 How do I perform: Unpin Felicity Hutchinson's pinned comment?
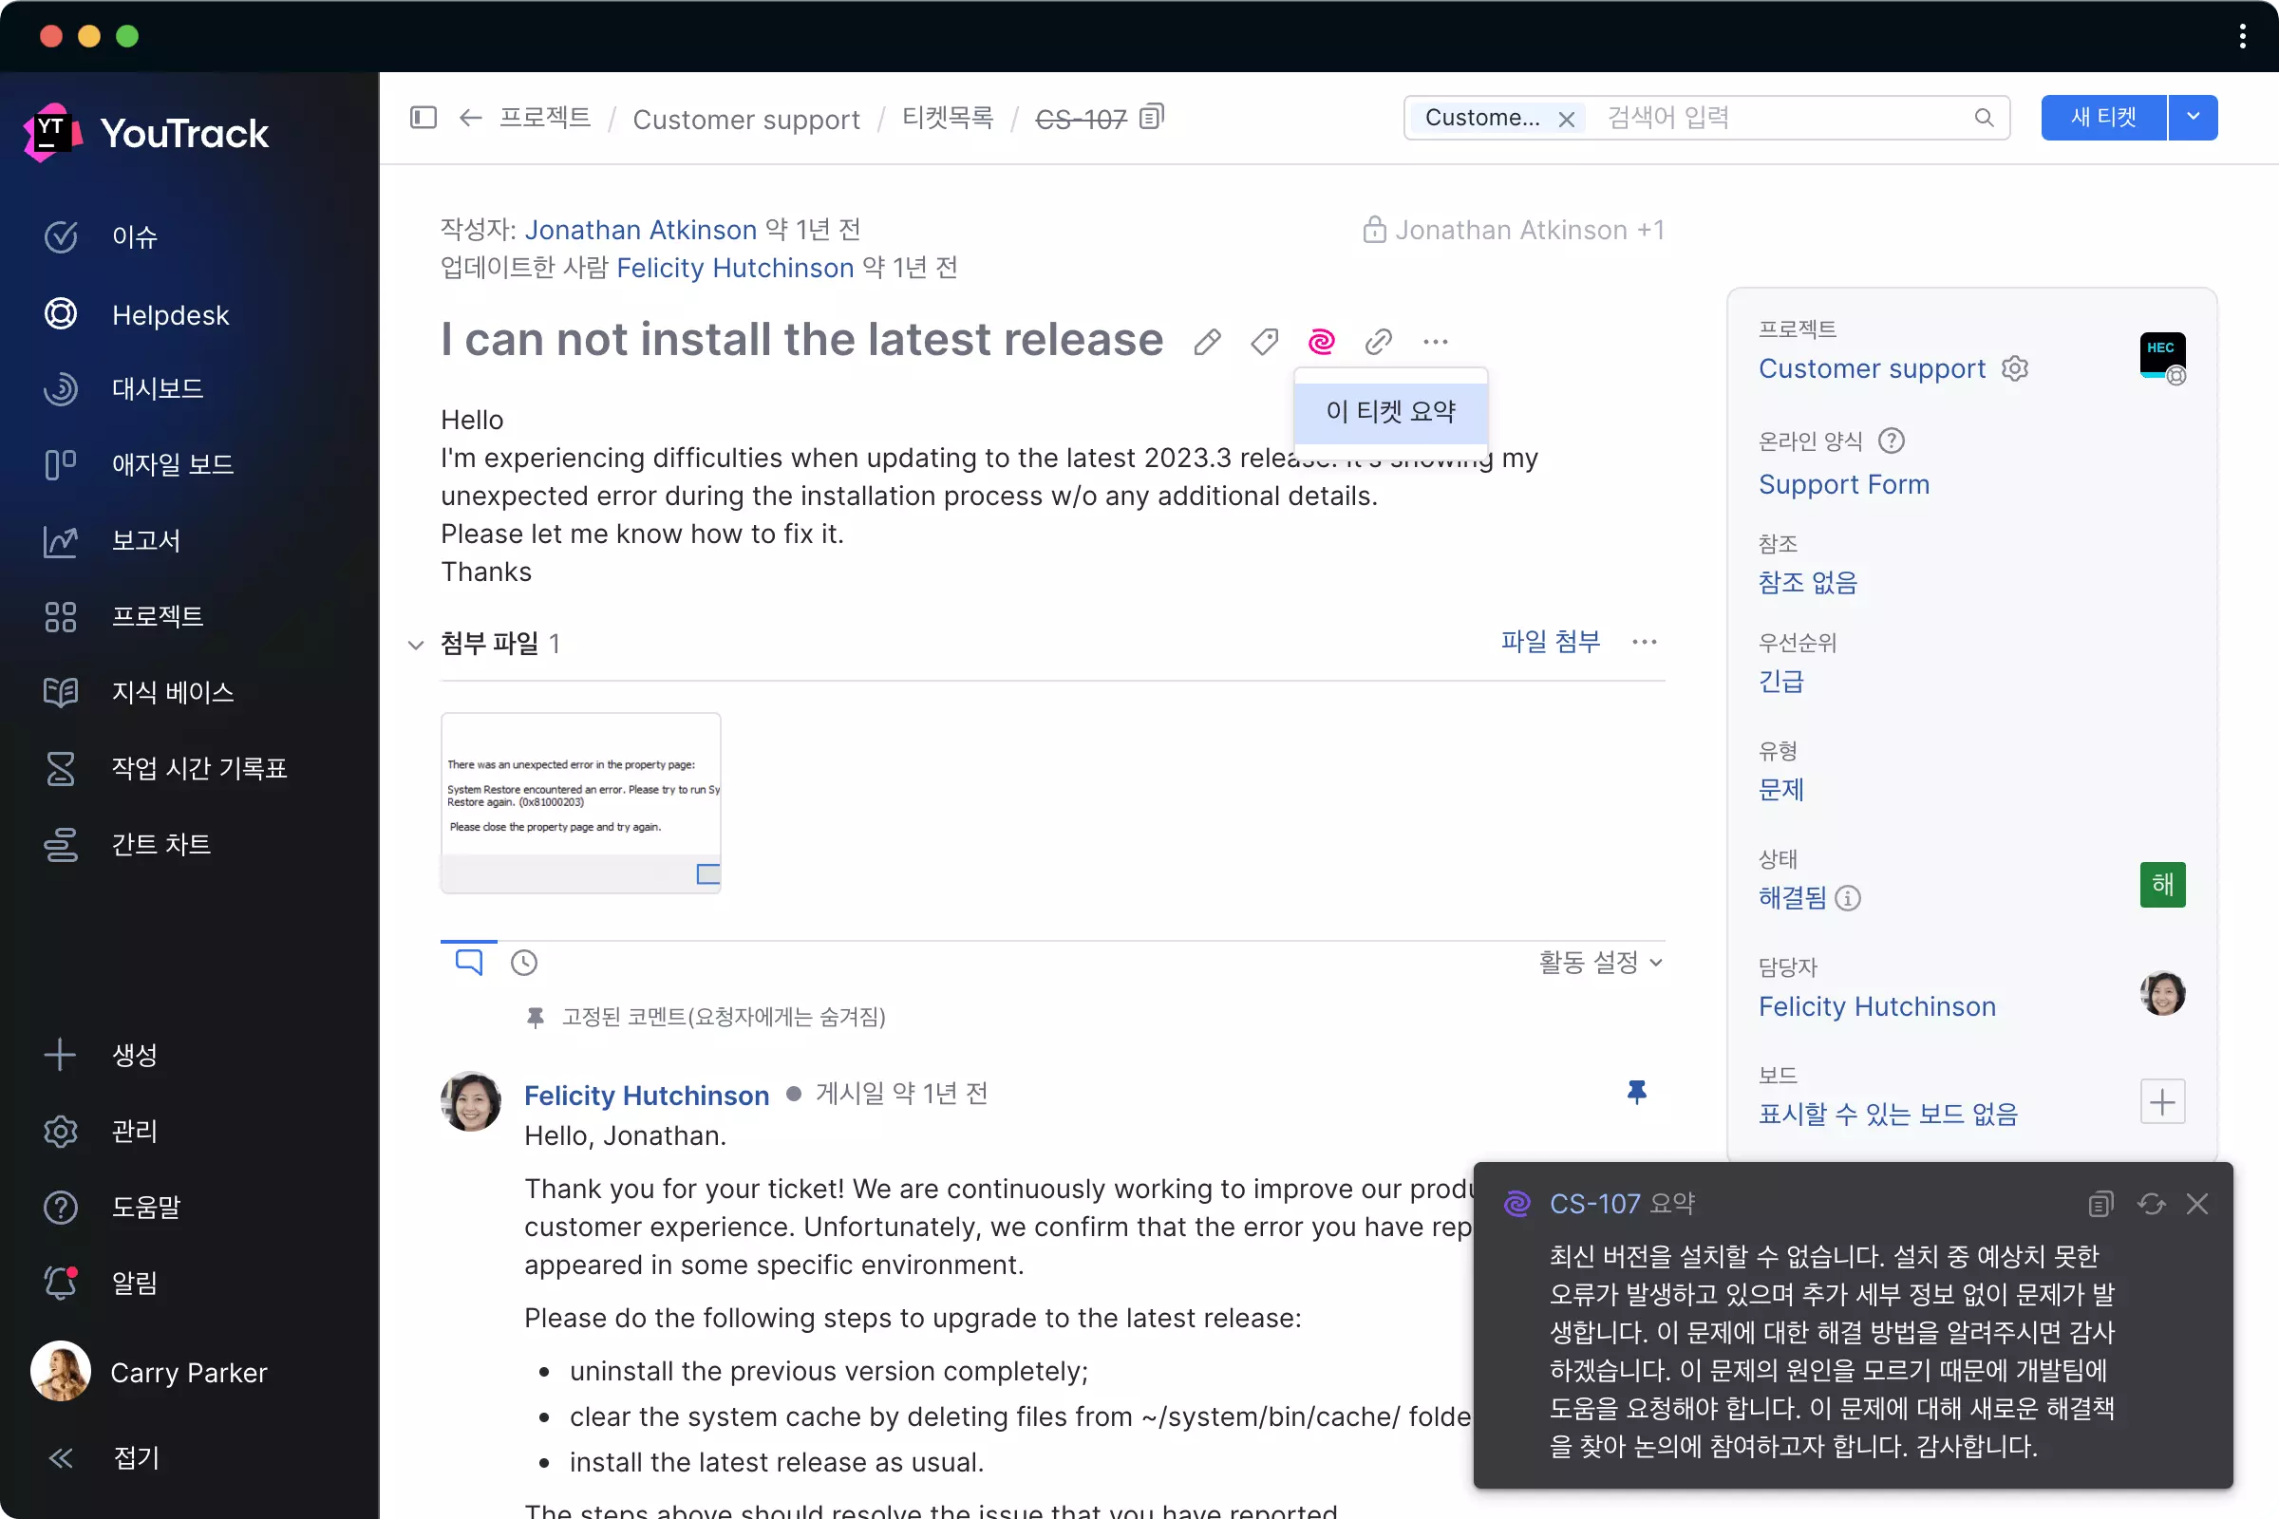1635,1093
